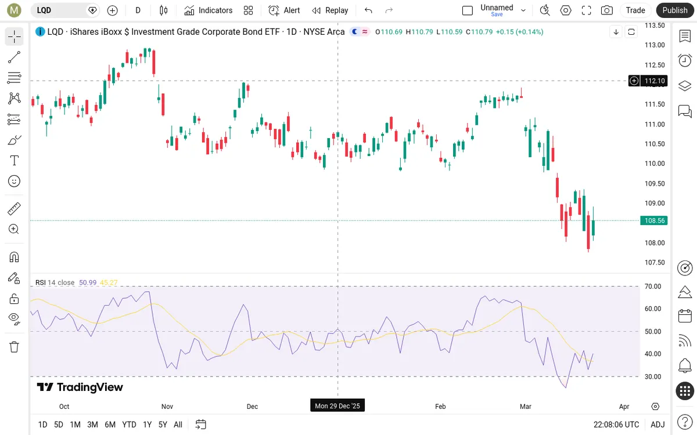Open timezone menu at 22:08:06 UTC
The image size is (697, 435).
pos(616,425)
